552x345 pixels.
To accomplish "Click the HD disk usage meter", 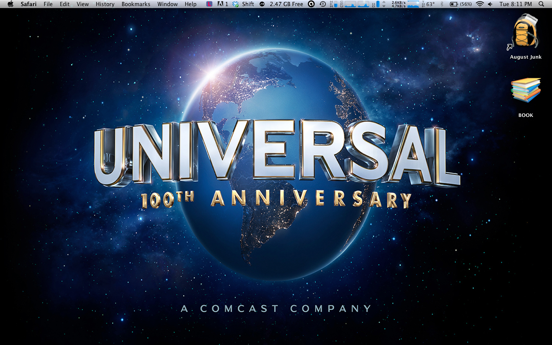I will [376, 4].
